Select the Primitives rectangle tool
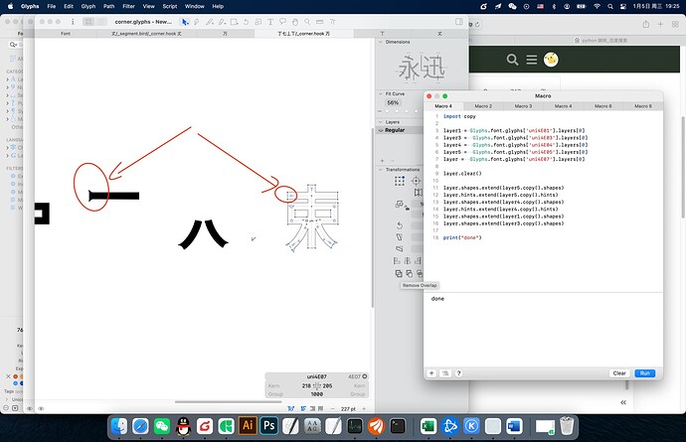686x442 pixels. [234, 22]
